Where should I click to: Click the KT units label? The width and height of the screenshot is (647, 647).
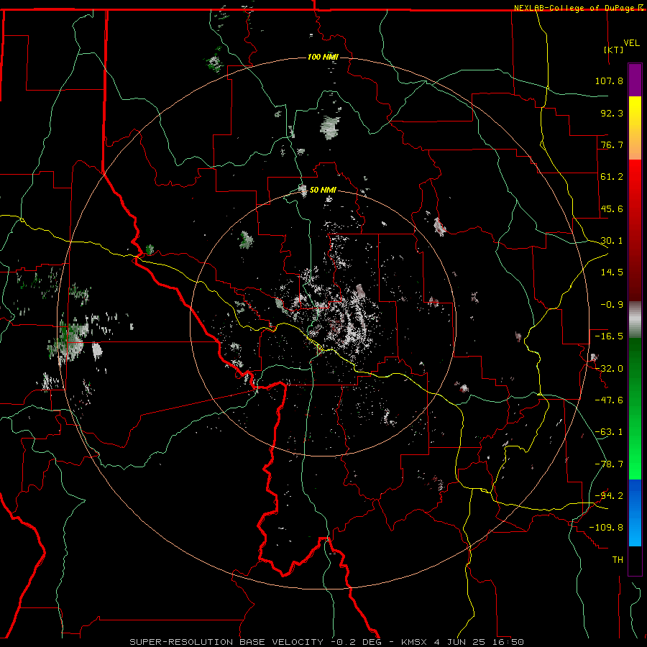(x=614, y=50)
